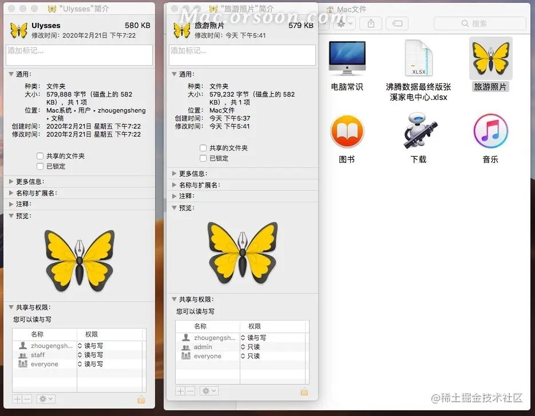Expand 注释 in the 旅游照片 info
Viewport: 535px width, 416px height.
point(174,196)
